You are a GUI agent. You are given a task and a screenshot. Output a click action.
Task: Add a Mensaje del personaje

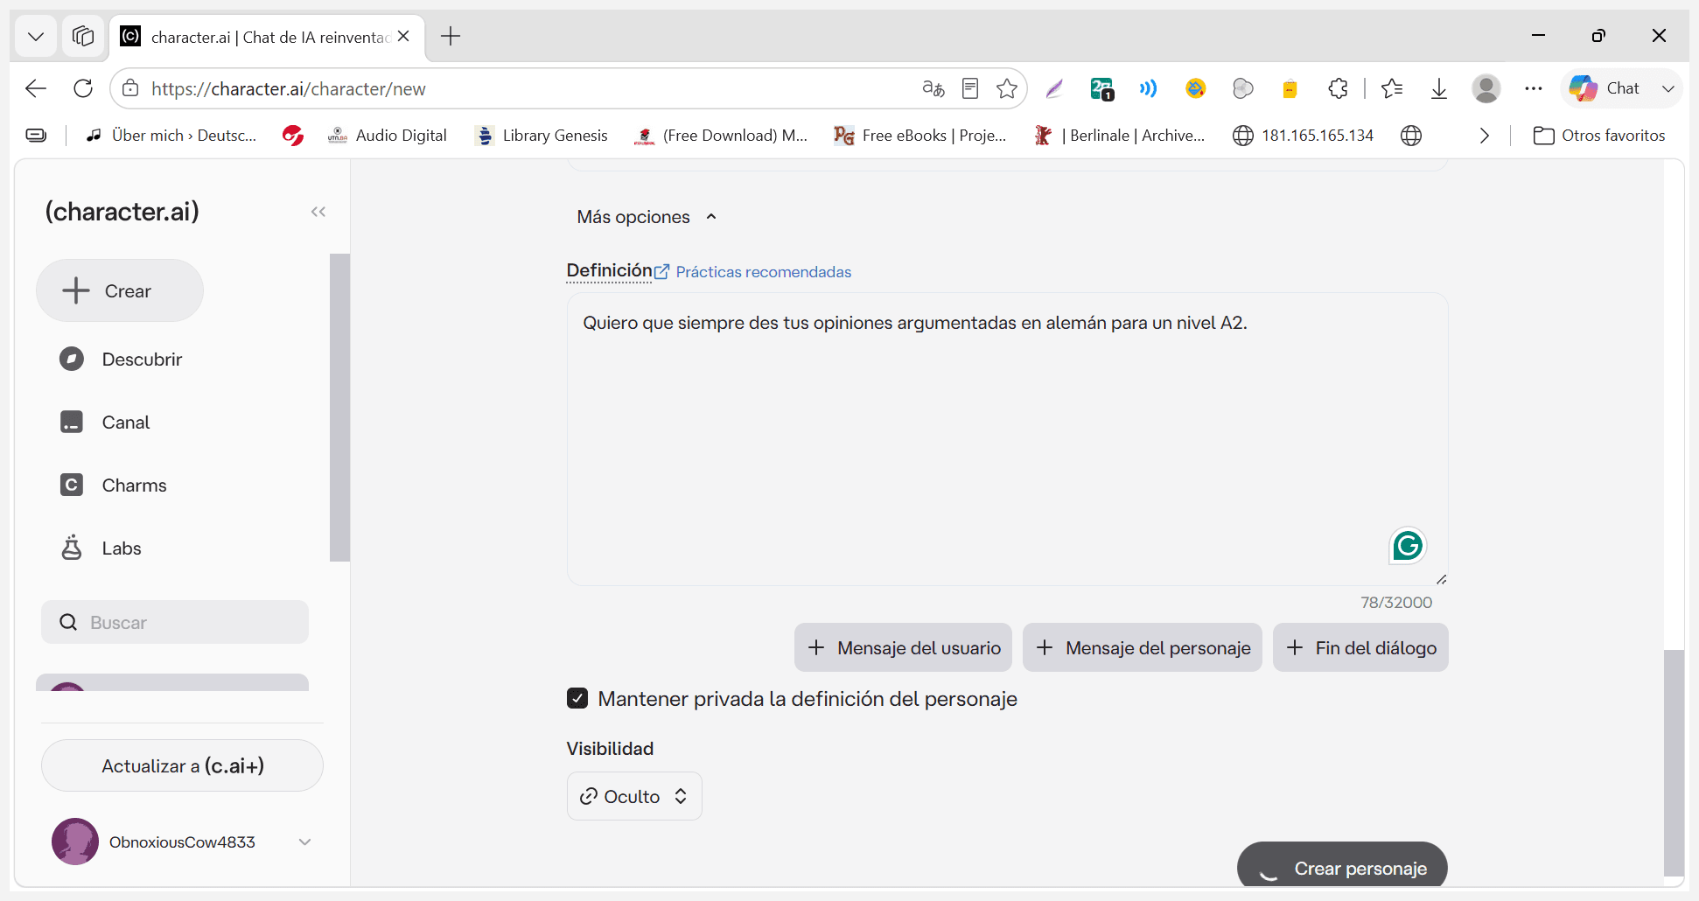(1143, 647)
